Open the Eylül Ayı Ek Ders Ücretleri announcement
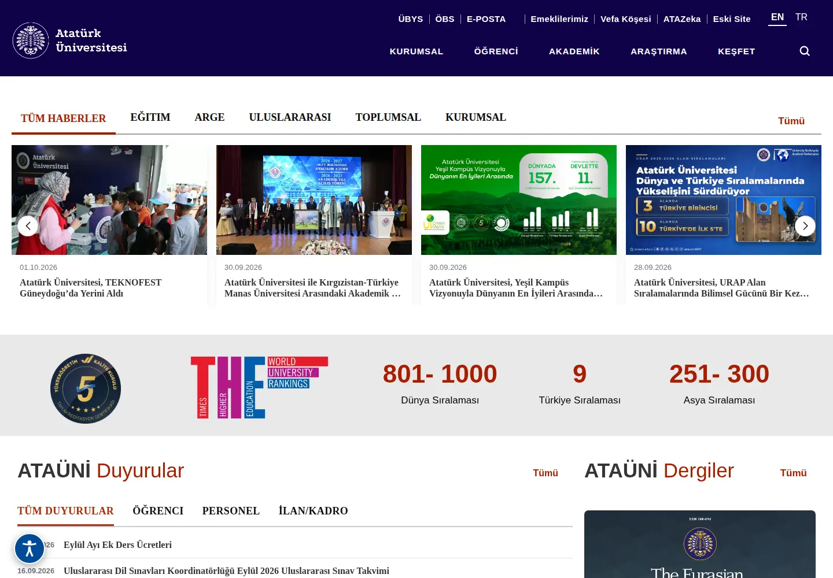This screenshot has height=578, width=833. point(117,545)
